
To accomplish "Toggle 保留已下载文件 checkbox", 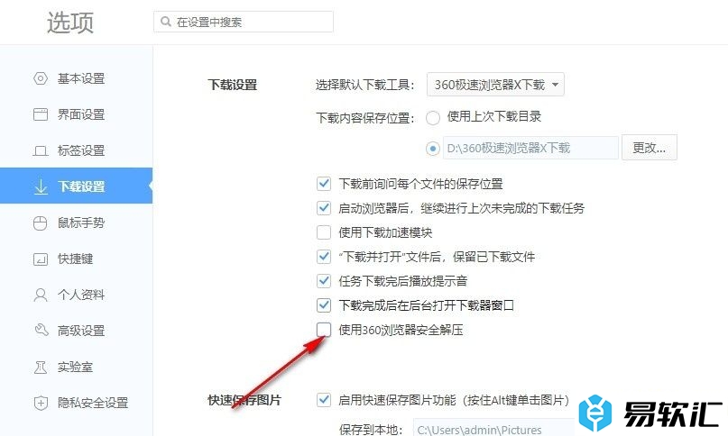I will tap(324, 257).
